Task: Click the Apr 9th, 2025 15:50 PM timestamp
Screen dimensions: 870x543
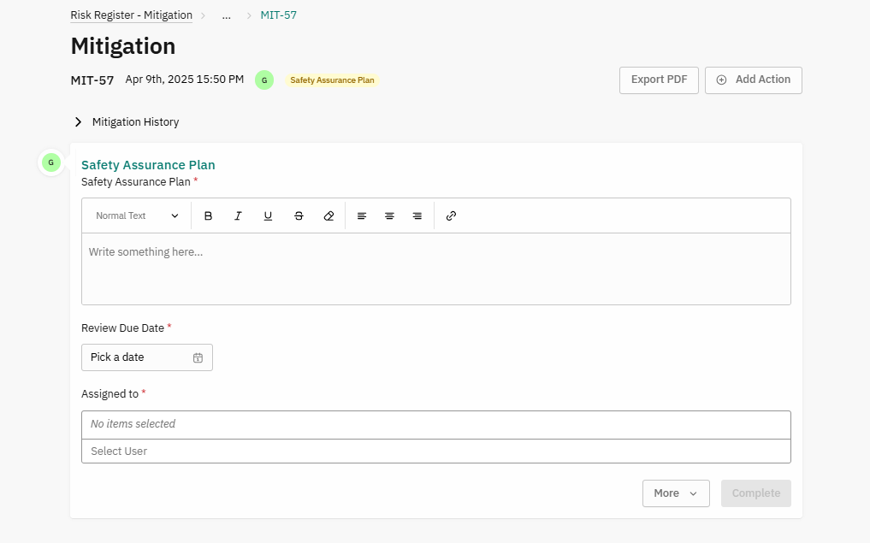Action: point(184,80)
